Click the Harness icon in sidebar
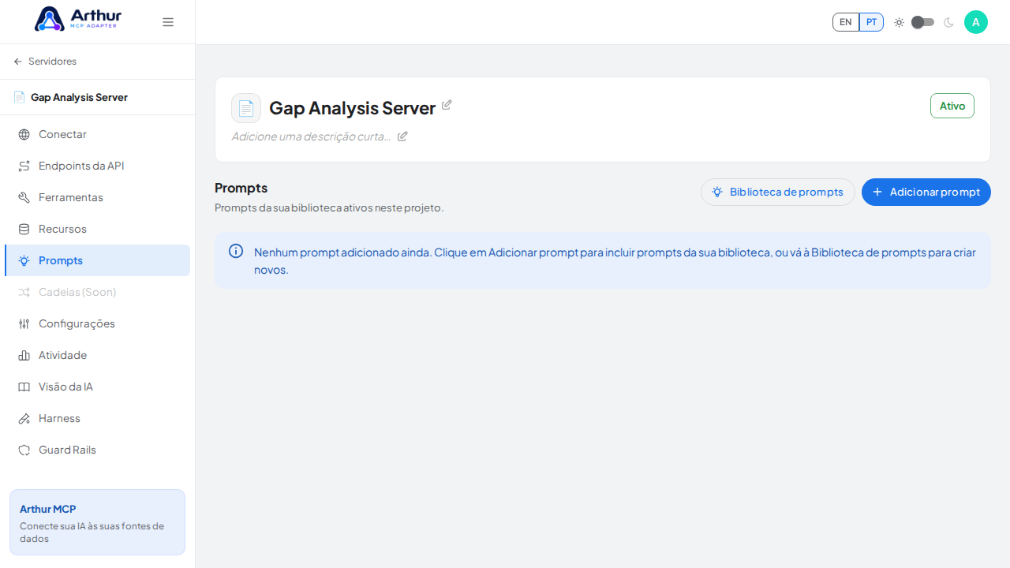Screen dimensions: 1010x568 tap(24, 418)
